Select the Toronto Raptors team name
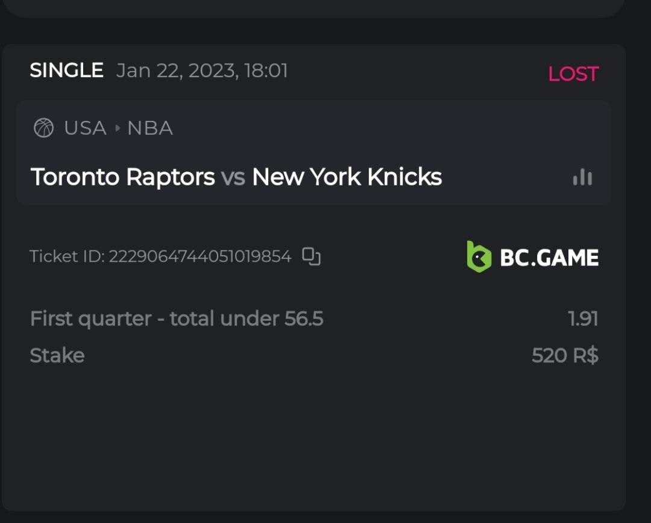651x523 pixels. [x=122, y=177]
